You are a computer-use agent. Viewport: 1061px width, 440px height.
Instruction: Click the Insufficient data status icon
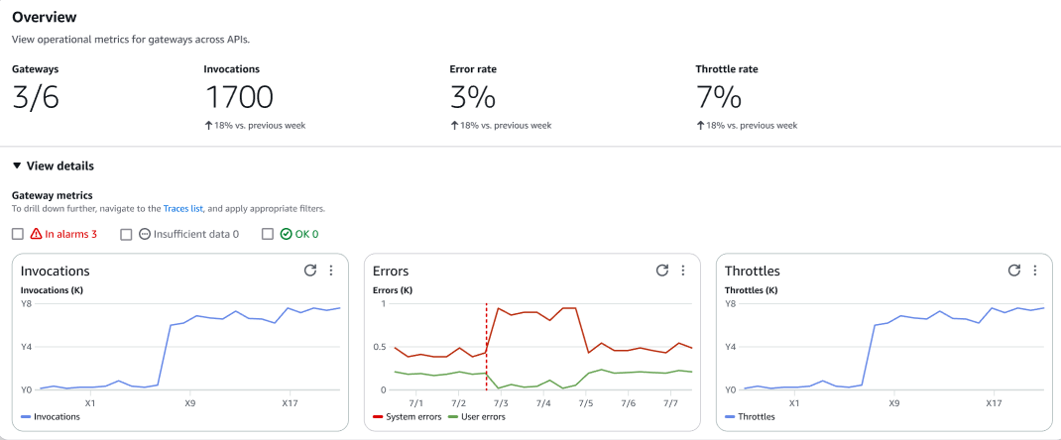pyautogui.click(x=144, y=235)
